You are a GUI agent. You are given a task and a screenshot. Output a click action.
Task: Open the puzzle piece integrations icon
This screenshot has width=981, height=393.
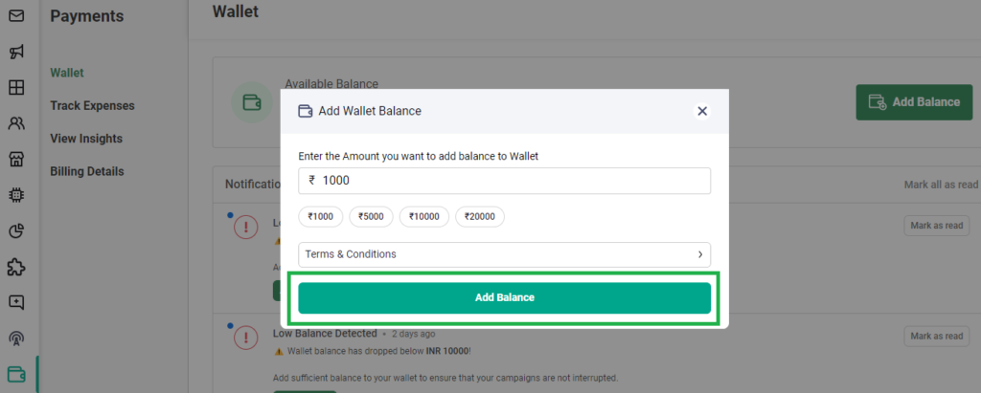[x=16, y=268]
